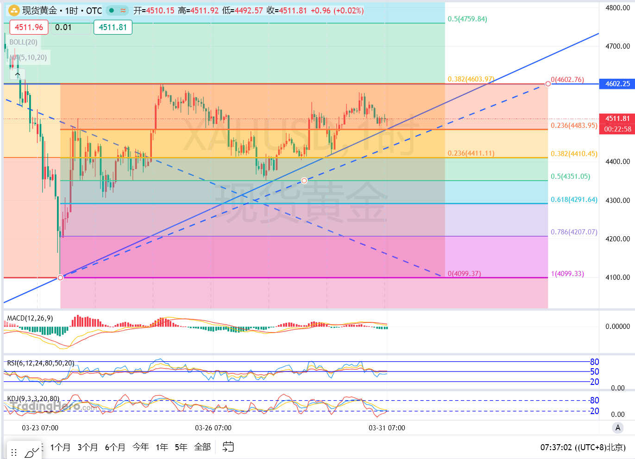Click the red sell price 4511.96 button
Screen dimensions: 635x459
tap(29, 27)
